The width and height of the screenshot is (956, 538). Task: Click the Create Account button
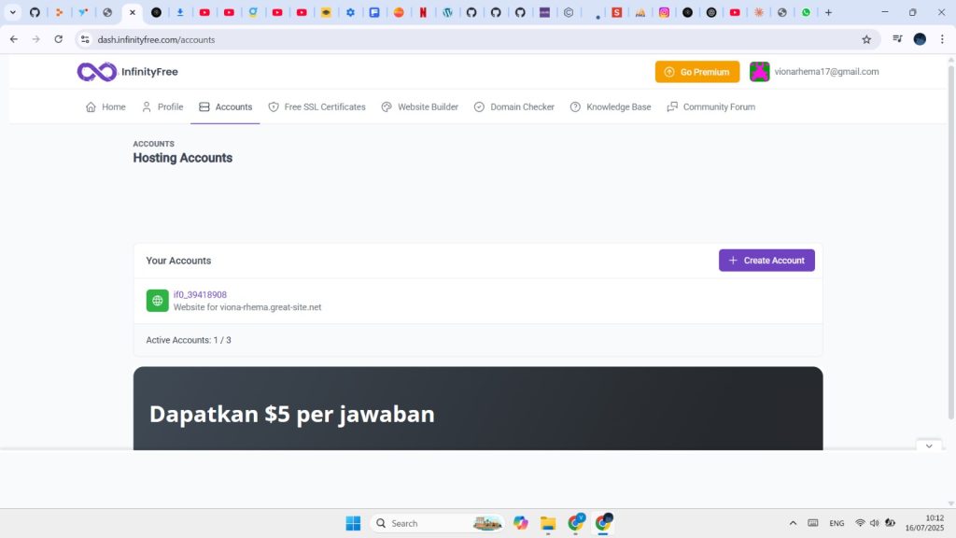766,261
